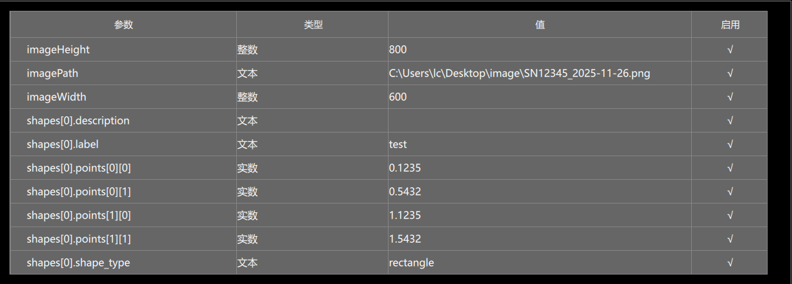Viewport: 792px width, 284px height.
Task: Click the 参数 column header
Action: [x=123, y=25]
